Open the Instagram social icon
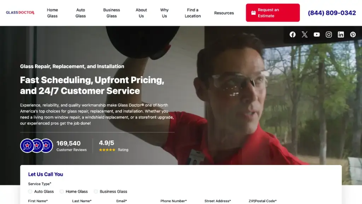This screenshot has height=204, width=362. tap(329, 34)
